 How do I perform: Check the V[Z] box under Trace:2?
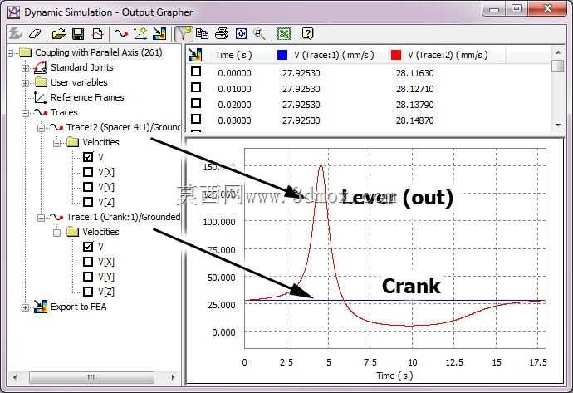[x=88, y=201]
